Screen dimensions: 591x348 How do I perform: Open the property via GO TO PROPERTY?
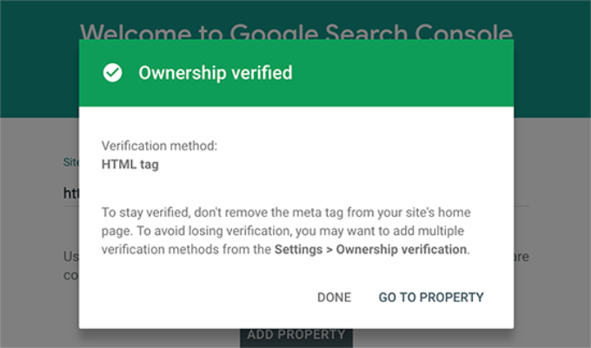(x=431, y=297)
